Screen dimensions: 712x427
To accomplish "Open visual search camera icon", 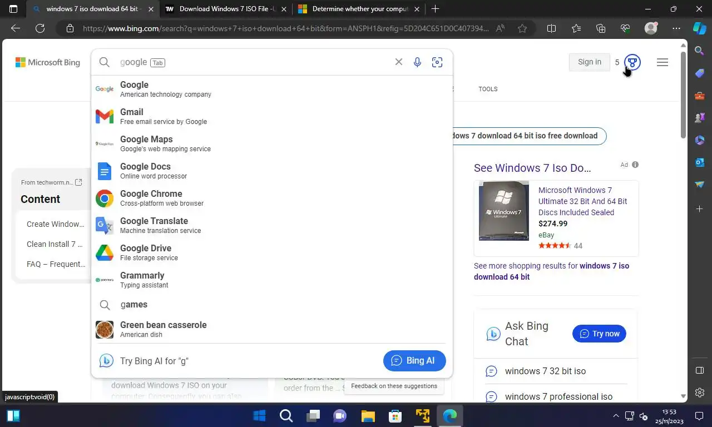I will point(437,62).
